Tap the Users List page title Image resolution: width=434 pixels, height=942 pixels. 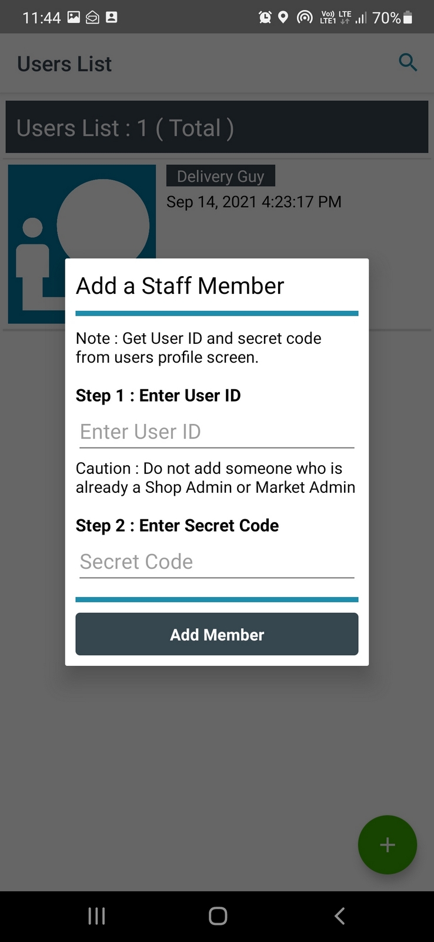[65, 64]
